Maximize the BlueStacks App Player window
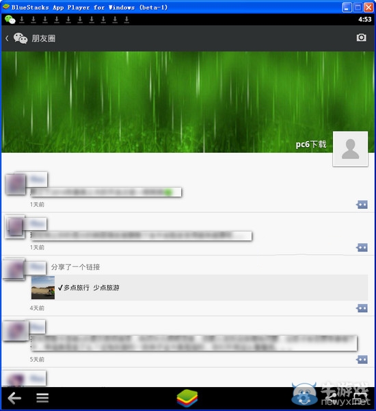The width and height of the screenshot is (376, 411). [358, 8]
